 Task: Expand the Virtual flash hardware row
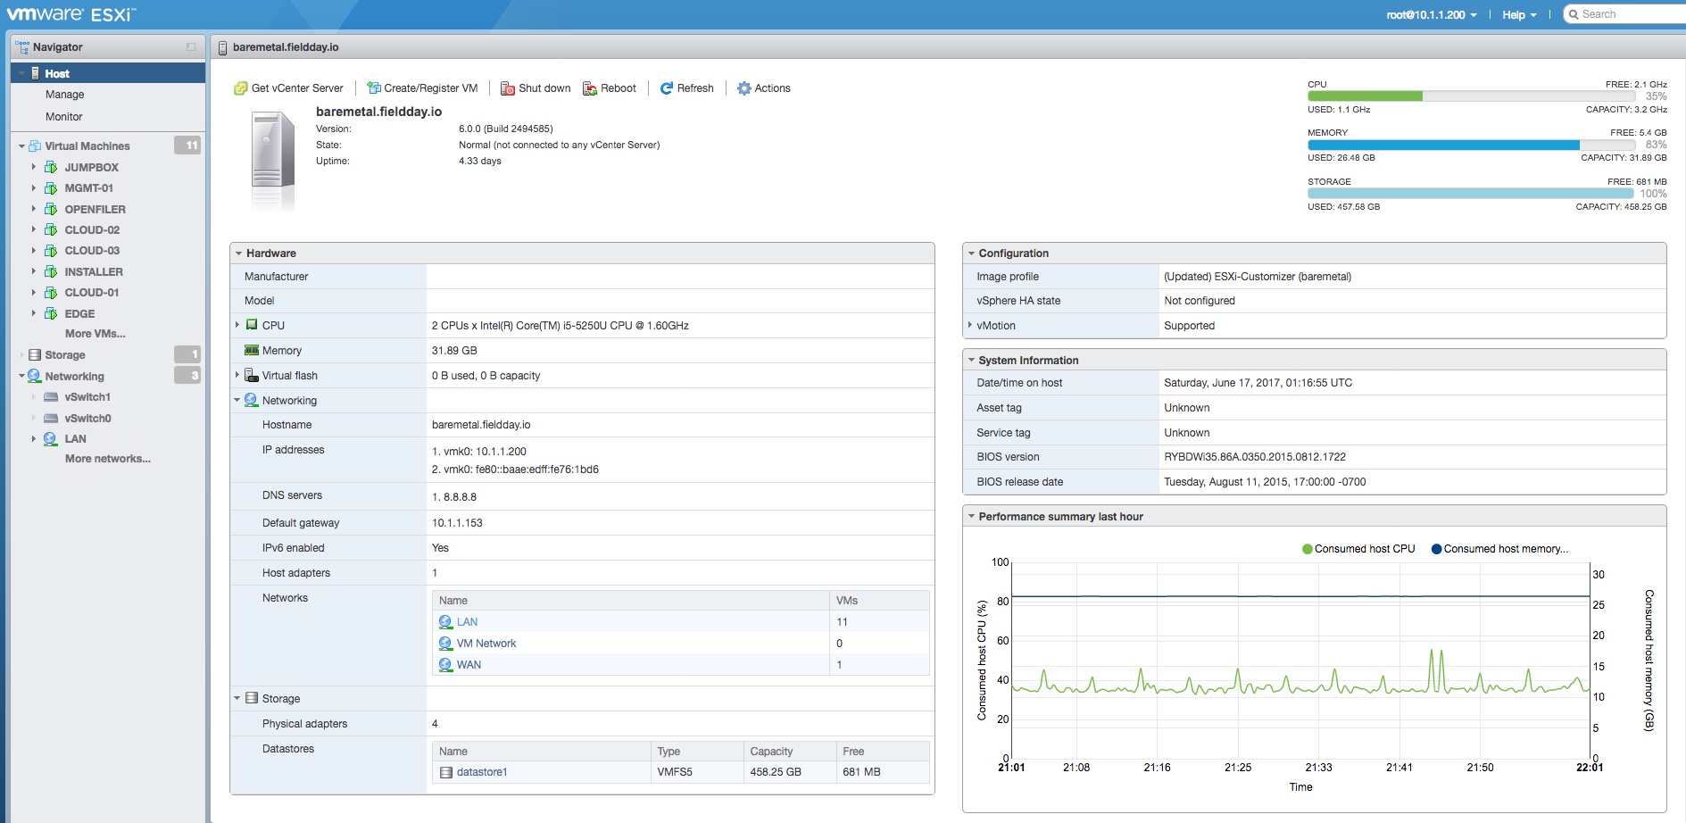[x=237, y=375]
